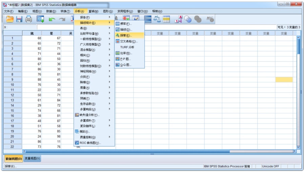Viewport: 305px width, 172px height.
Task: Select row header 15
Action: click(x=12, y=110)
